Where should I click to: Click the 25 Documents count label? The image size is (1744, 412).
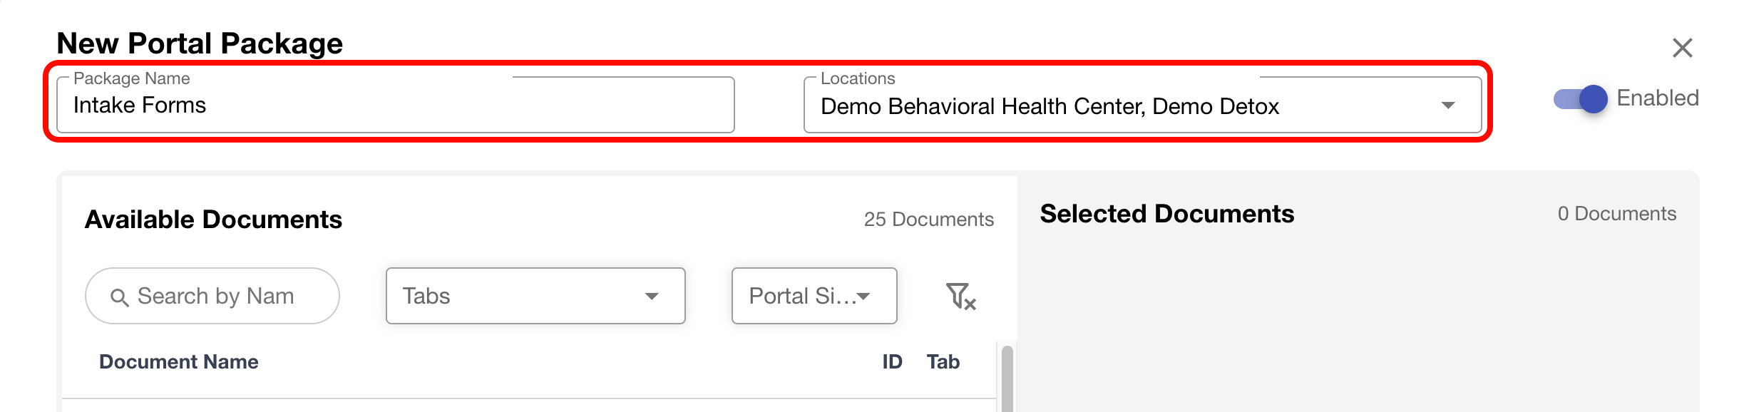coord(928,219)
